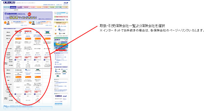Click インターネットでお見積り in the ソニー損保 column
The width and height of the screenshot is (204, 111).
(x=18, y=57)
